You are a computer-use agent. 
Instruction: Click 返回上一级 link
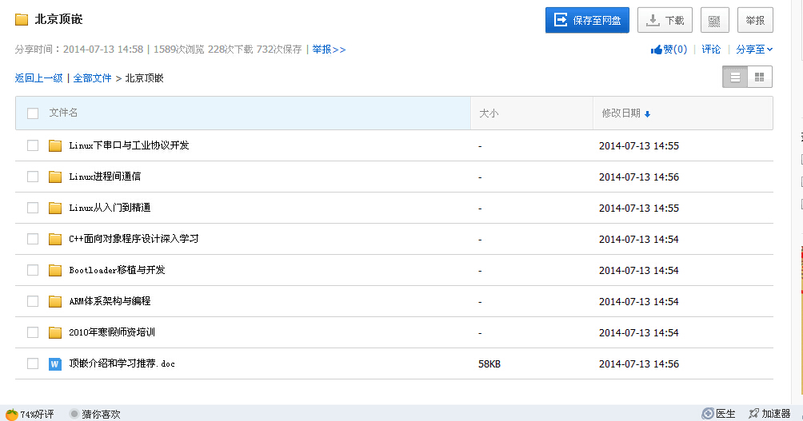(x=38, y=78)
